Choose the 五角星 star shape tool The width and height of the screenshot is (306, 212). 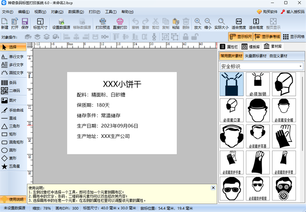(13, 167)
